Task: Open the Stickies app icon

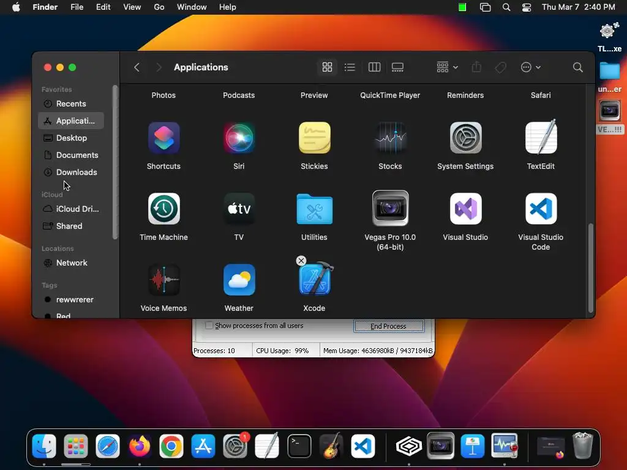Action: pos(314,138)
